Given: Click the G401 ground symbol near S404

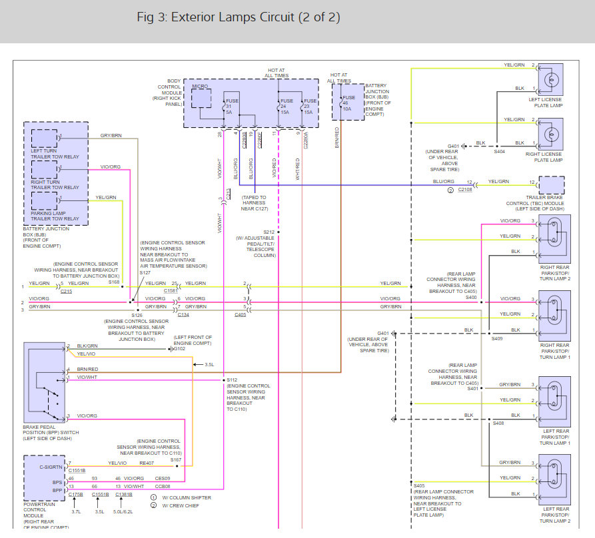Looking at the screenshot, I should pos(464,146).
